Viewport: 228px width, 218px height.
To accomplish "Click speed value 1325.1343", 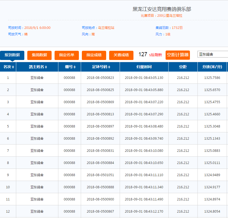I will pyautogui.click(x=212, y=139).
